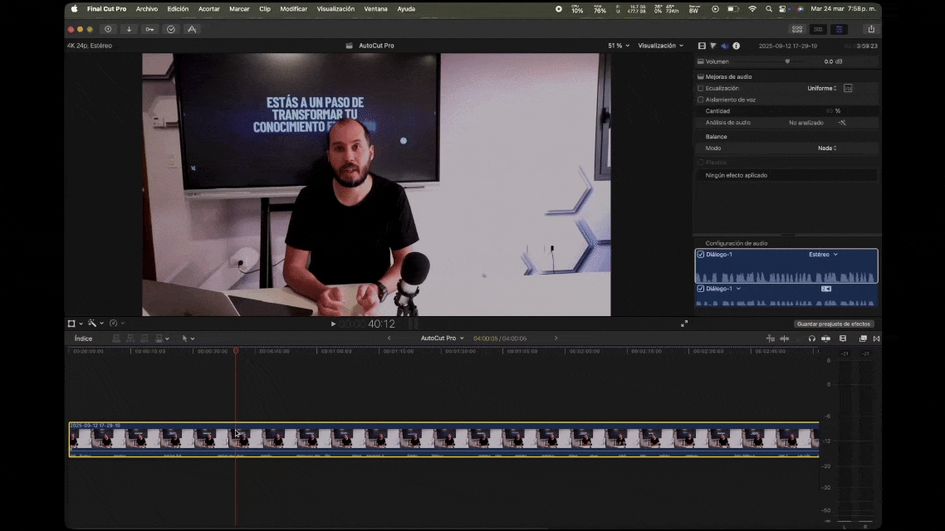Open the clip appearance icon above timeline
The image size is (945, 531).
[x=842, y=339]
